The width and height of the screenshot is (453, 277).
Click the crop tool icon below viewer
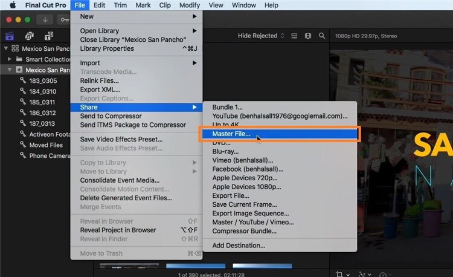[x=339, y=273]
